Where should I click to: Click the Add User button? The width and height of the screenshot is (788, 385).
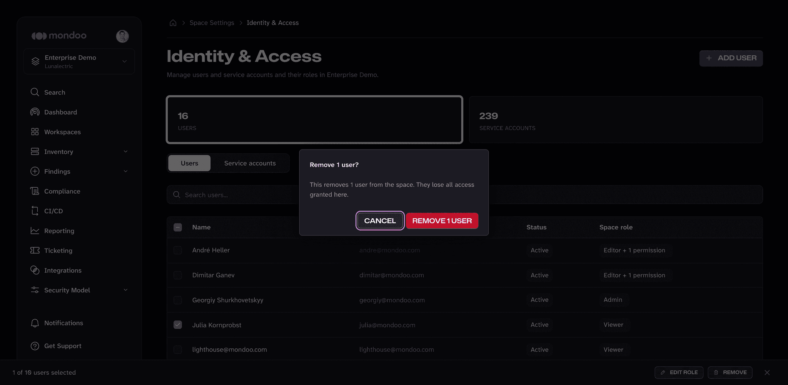click(731, 58)
